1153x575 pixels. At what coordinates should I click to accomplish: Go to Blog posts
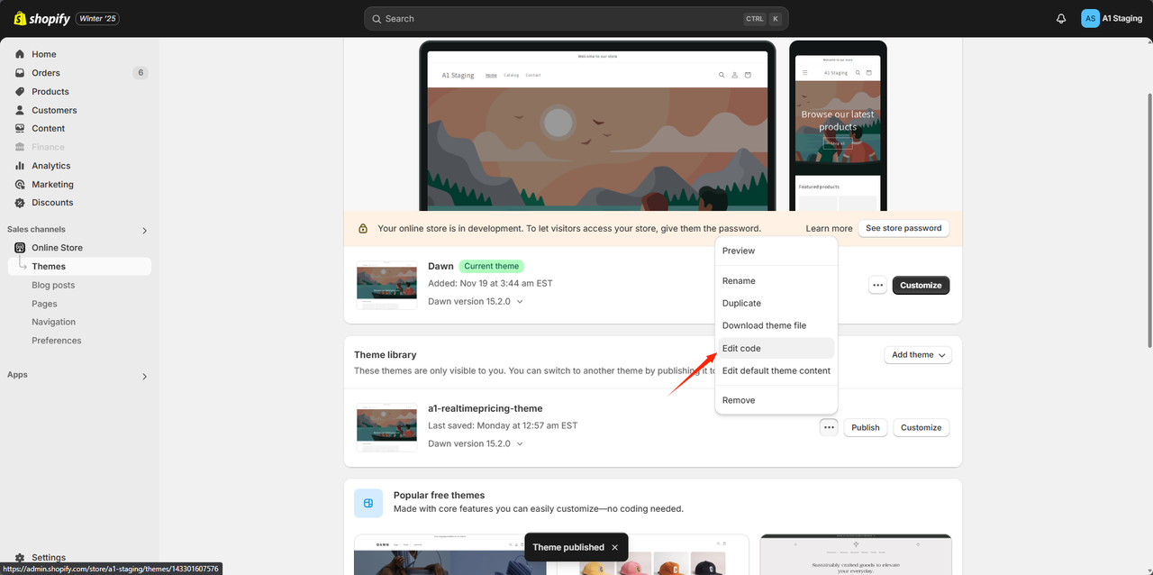pyautogui.click(x=53, y=285)
